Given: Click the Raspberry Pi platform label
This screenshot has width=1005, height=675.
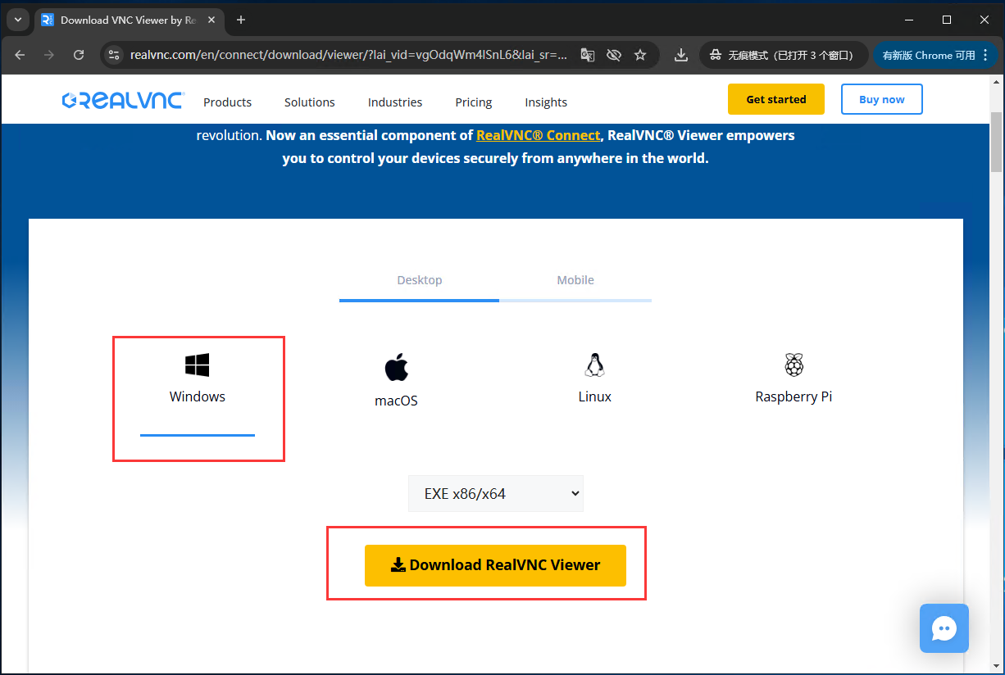Looking at the screenshot, I should [x=794, y=396].
